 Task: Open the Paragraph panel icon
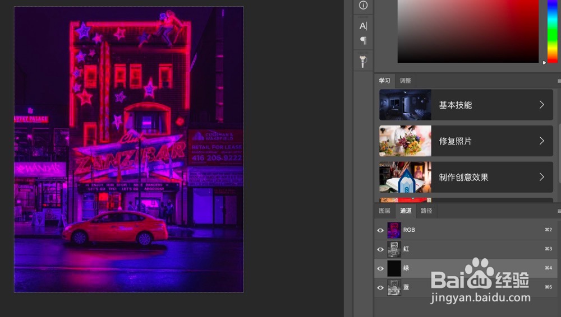(x=363, y=40)
